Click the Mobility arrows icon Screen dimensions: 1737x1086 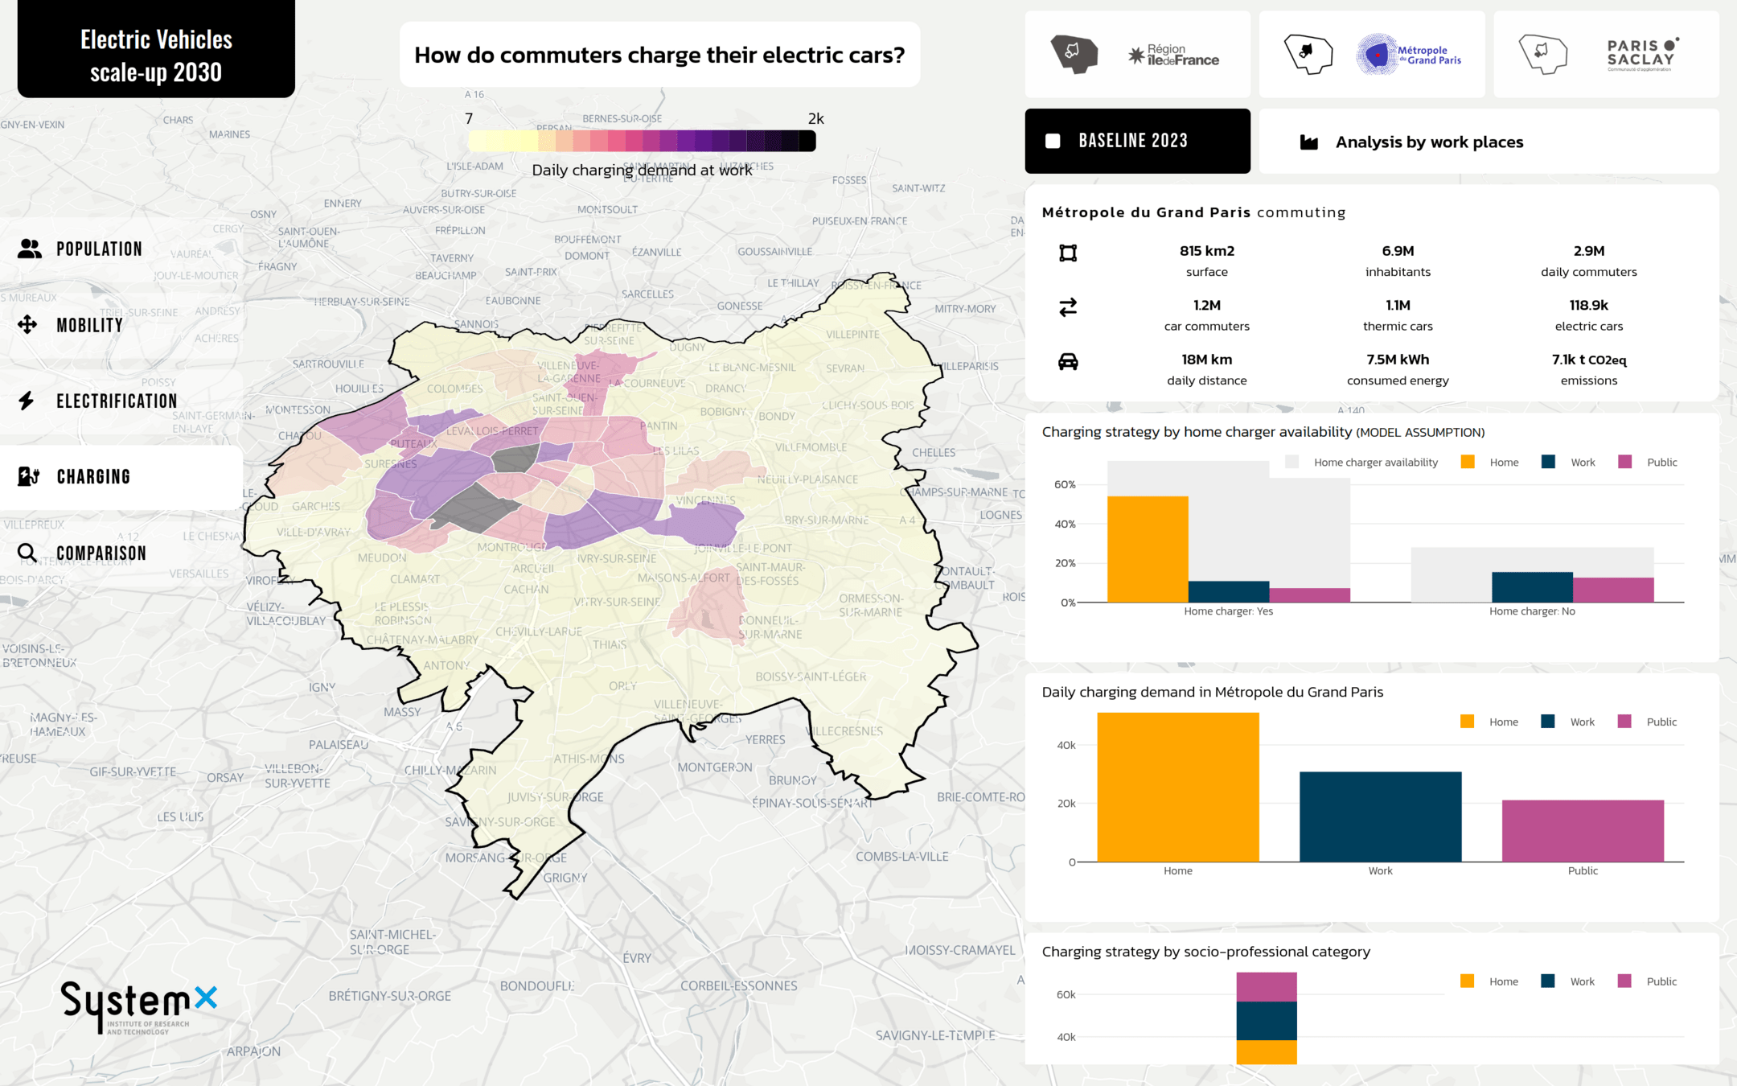[x=27, y=325]
